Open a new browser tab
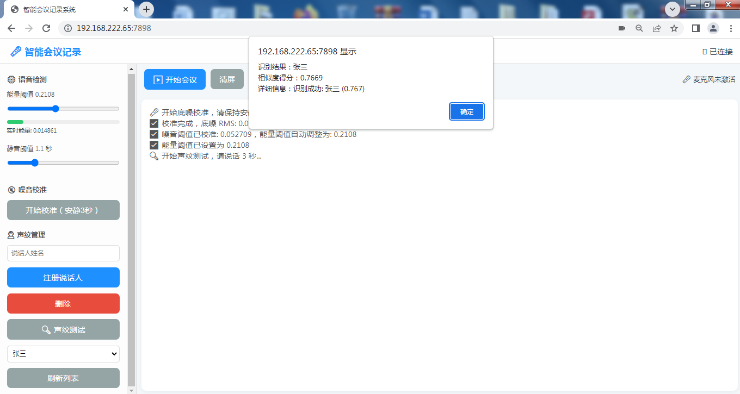This screenshot has height=394, width=740. pos(146,9)
